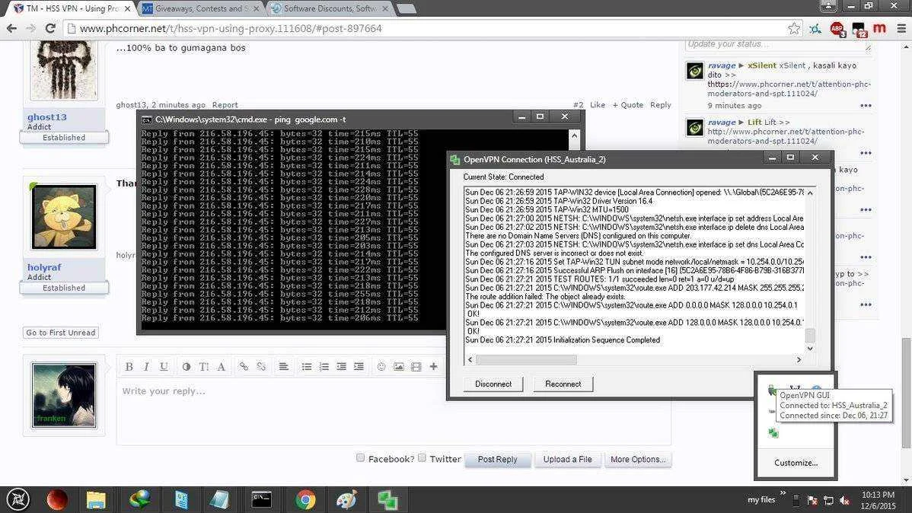
Task: Bookmark this page with the star icon
Action: (x=794, y=28)
